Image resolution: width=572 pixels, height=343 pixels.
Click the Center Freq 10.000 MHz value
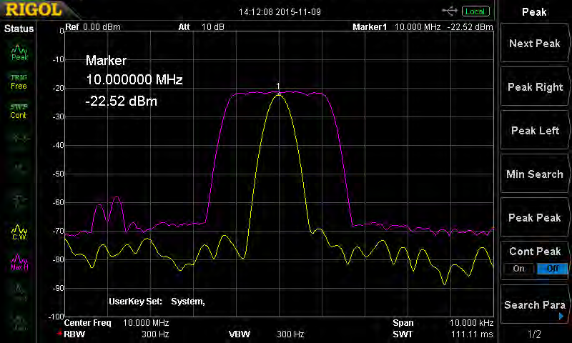click(x=146, y=323)
